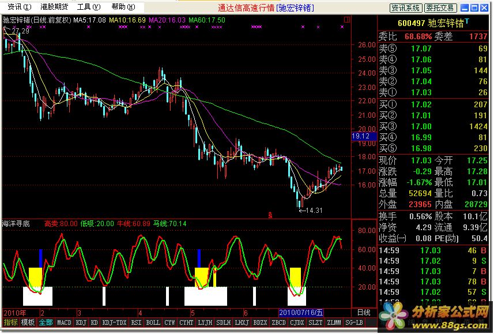494x334 pixels.
Task: Switch to the MACD indicator
Action: click(64, 322)
